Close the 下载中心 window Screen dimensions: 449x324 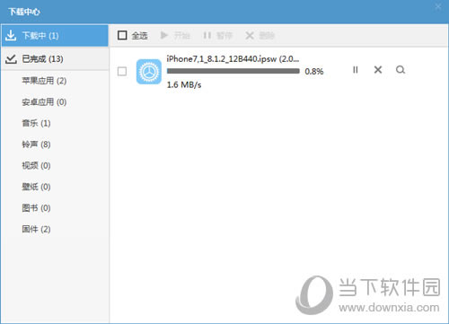point(438,6)
